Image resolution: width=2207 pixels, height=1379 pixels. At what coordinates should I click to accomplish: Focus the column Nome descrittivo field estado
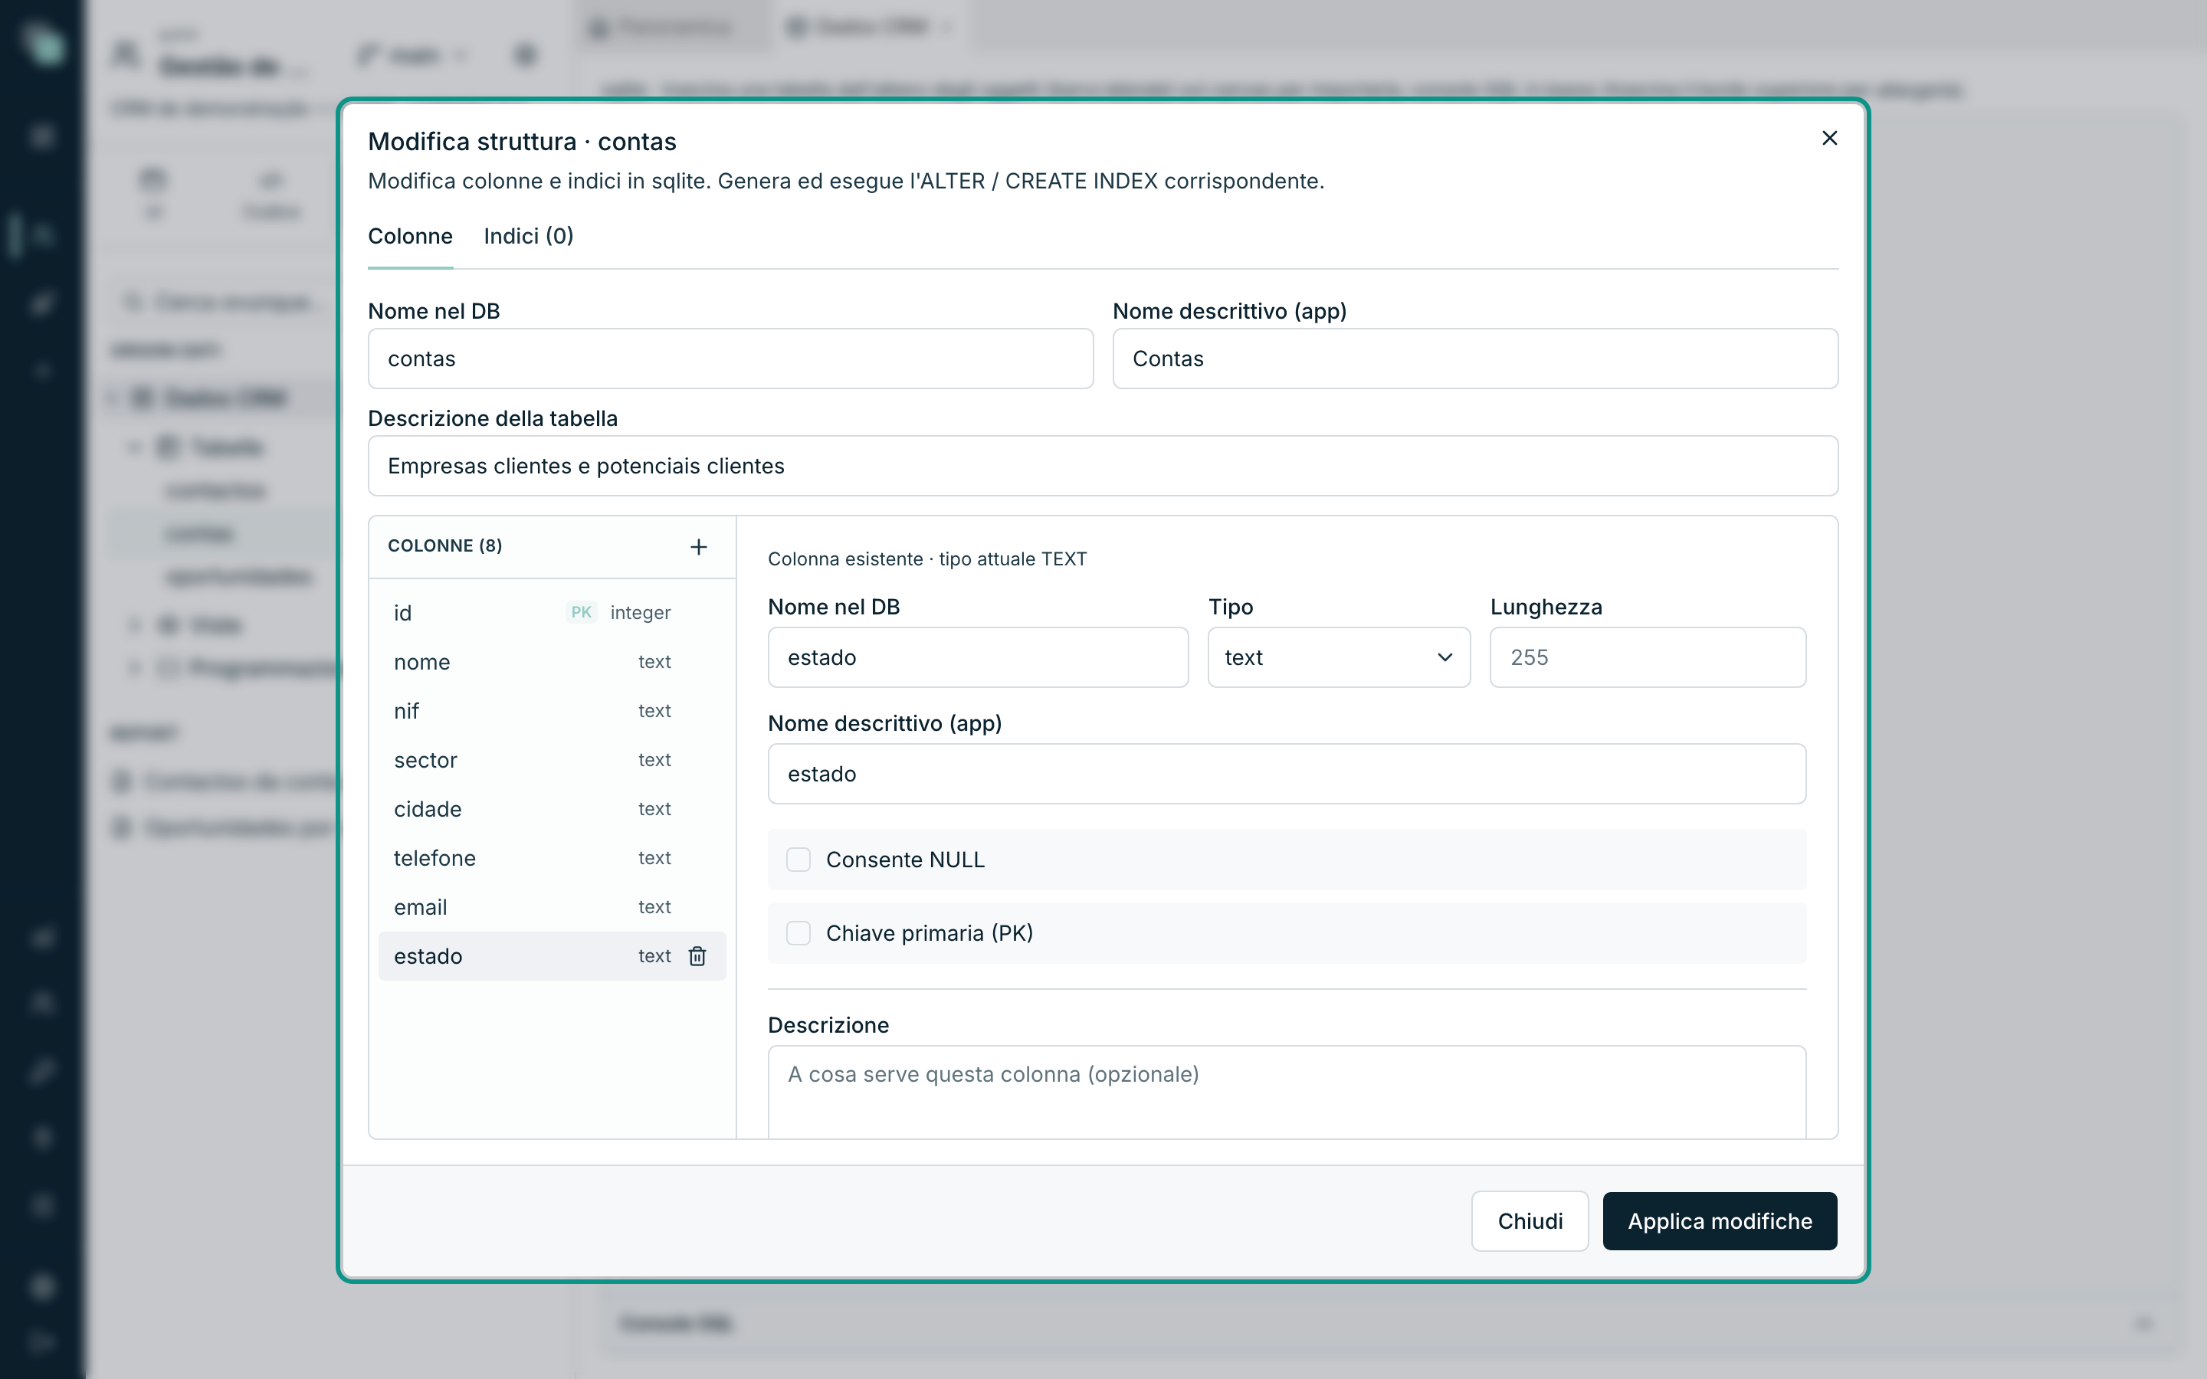click(1287, 775)
